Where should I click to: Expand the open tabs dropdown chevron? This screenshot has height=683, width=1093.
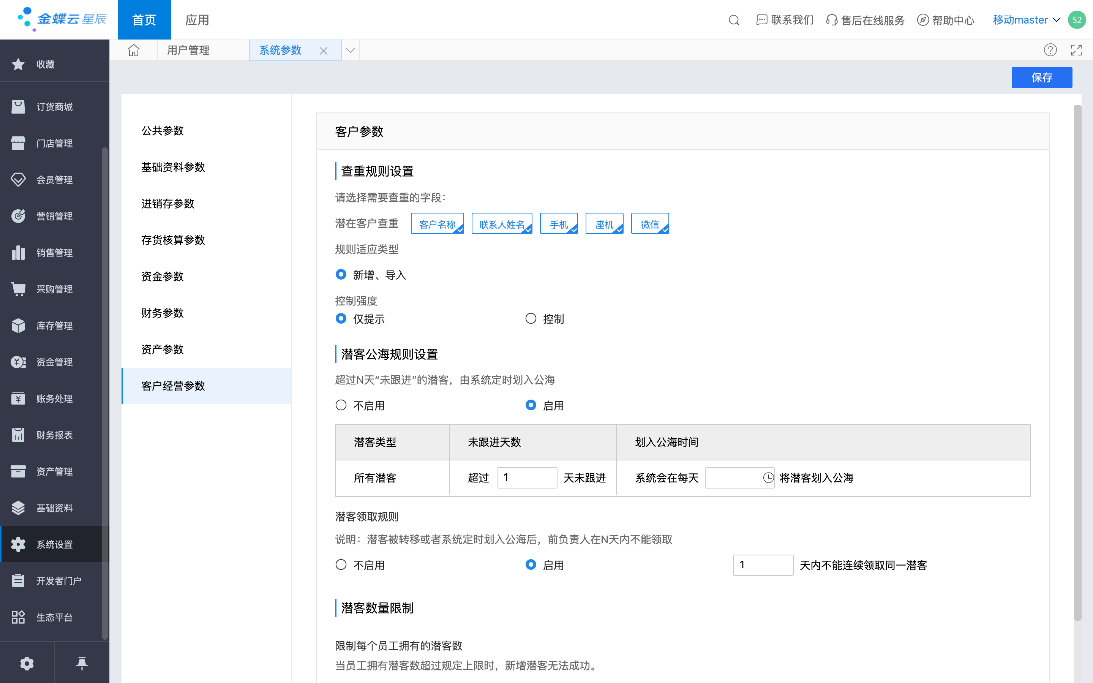pos(350,50)
